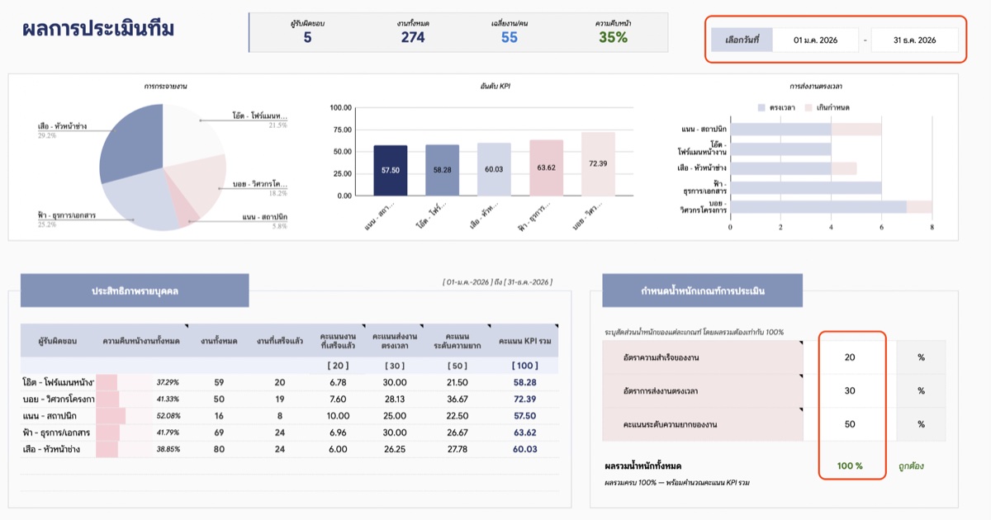Select the เสือ - หัวหน้าช่าง table name cell
This screenshot has height=520, width=991.
tap(58, 449)
